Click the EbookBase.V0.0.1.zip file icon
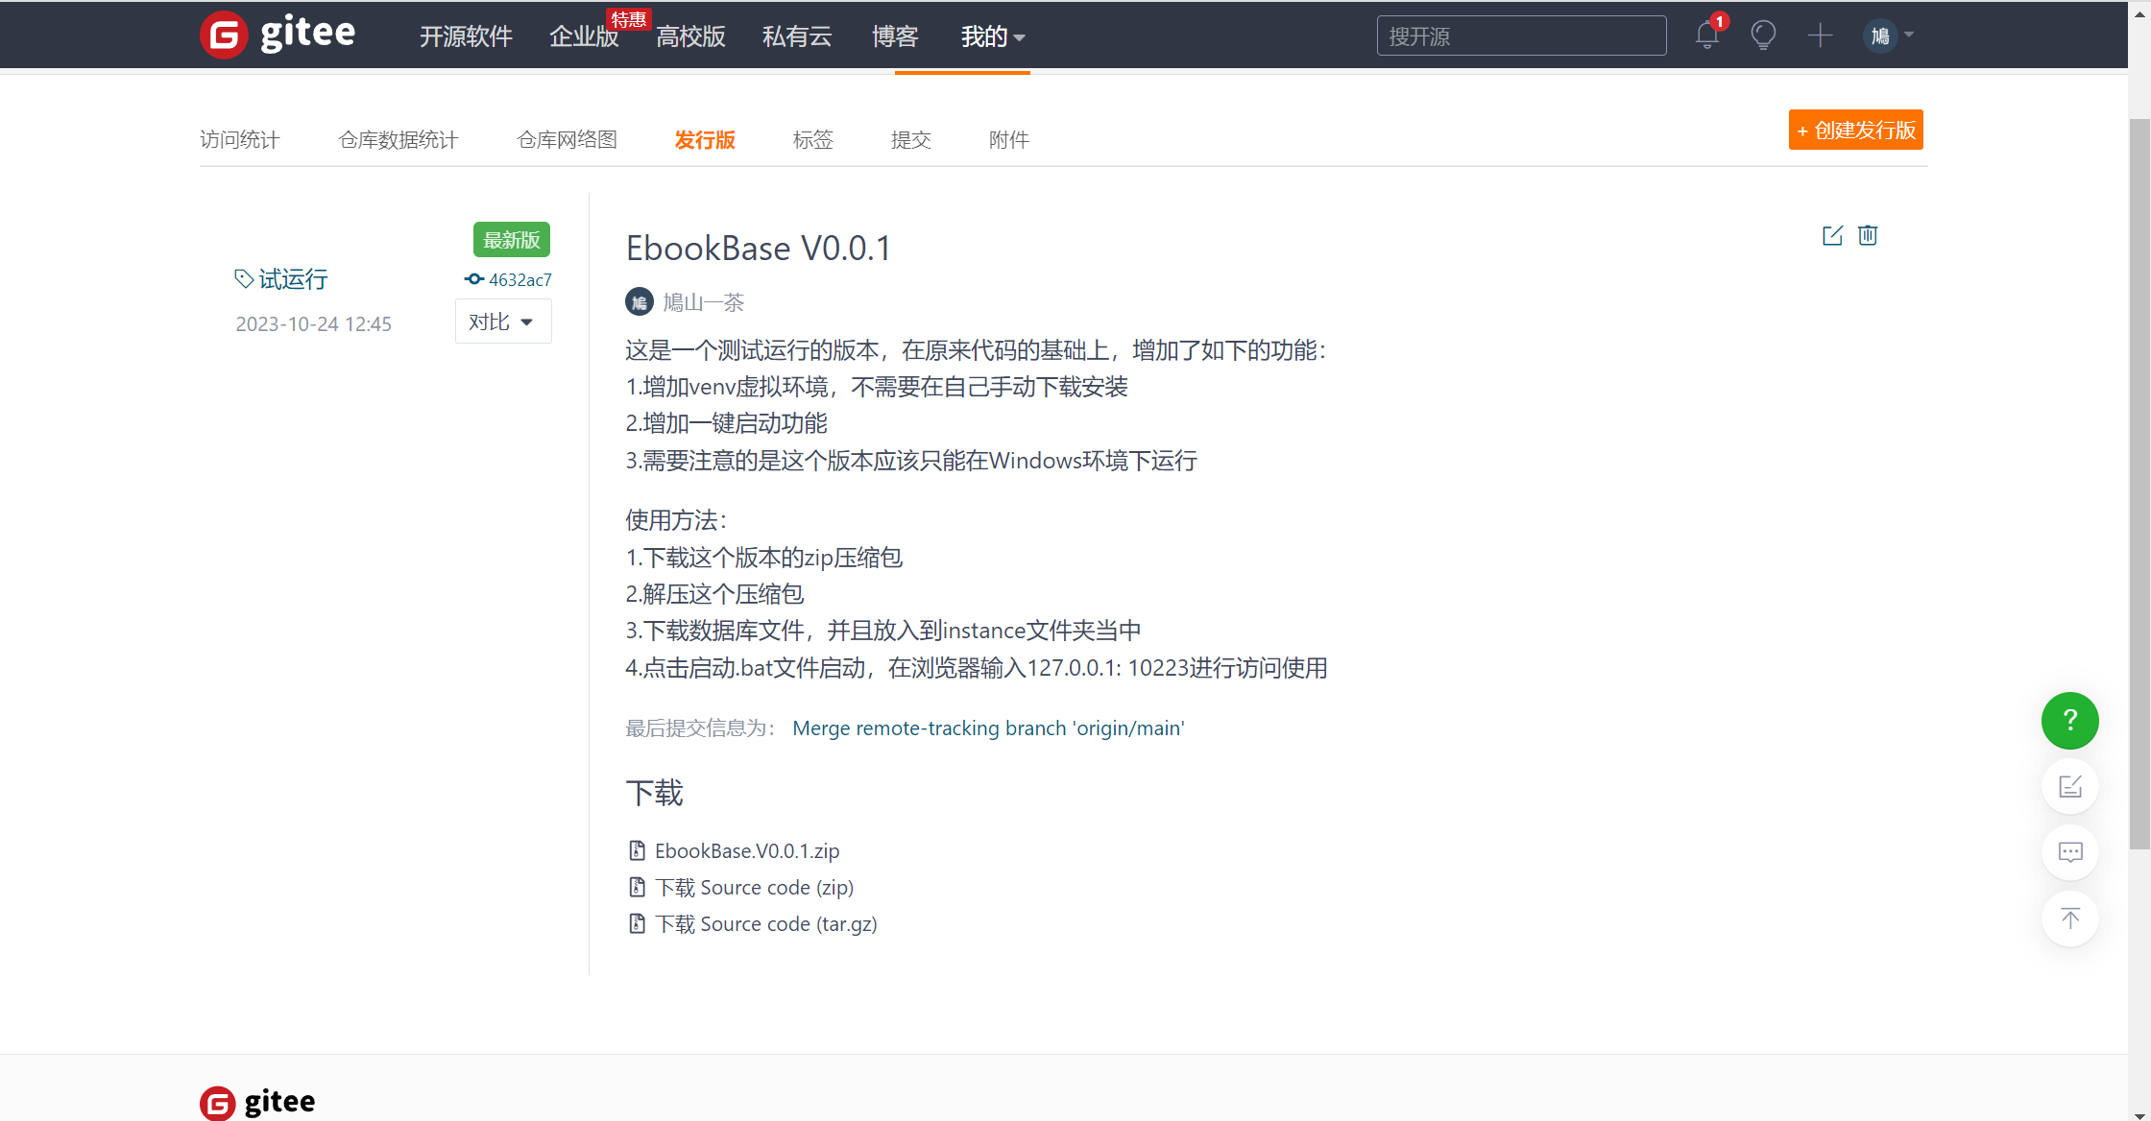The image size is (2151, 1121). 637,850
